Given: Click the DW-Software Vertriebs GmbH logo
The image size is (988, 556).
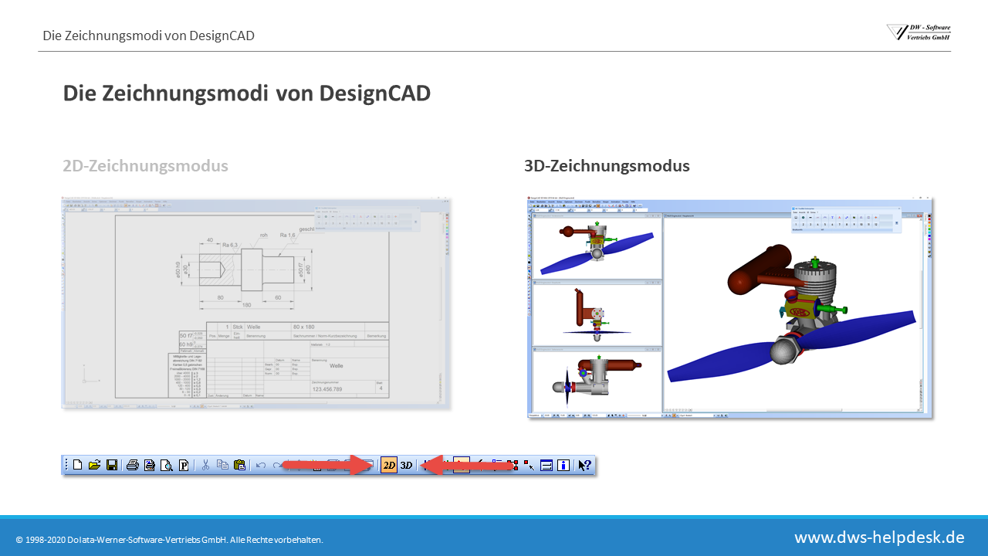Looking at the screenshot, I should (x=919, y=32).
